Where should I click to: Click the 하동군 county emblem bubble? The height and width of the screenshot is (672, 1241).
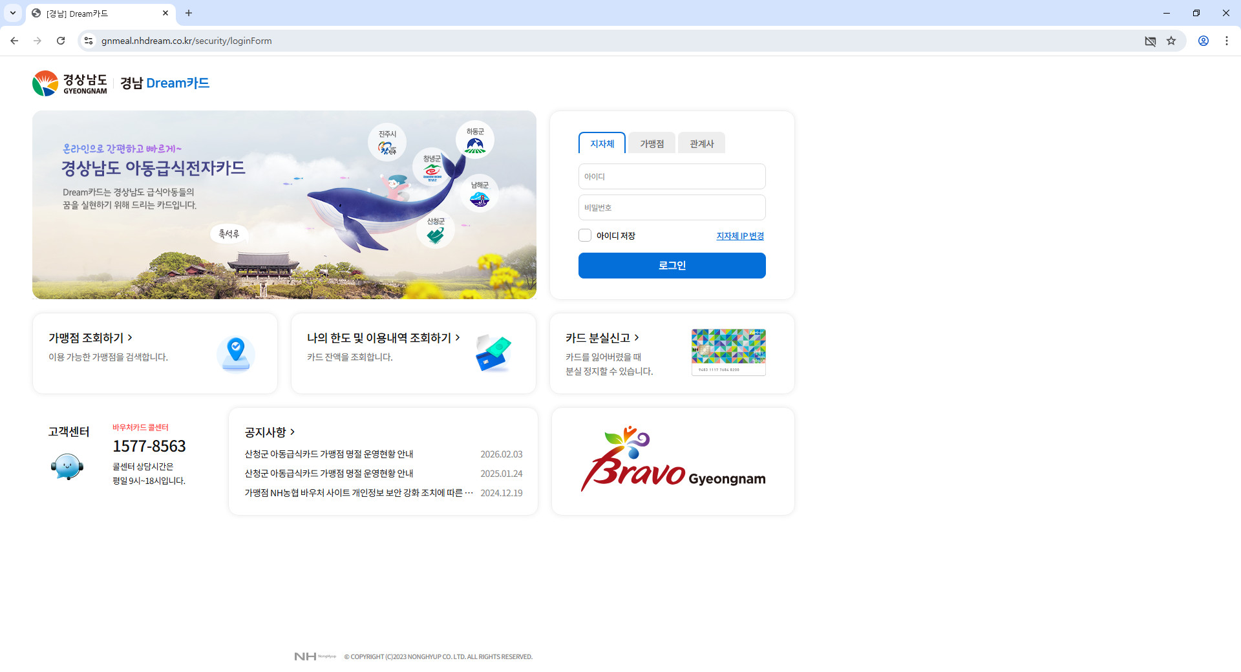[x=475, y=140]
